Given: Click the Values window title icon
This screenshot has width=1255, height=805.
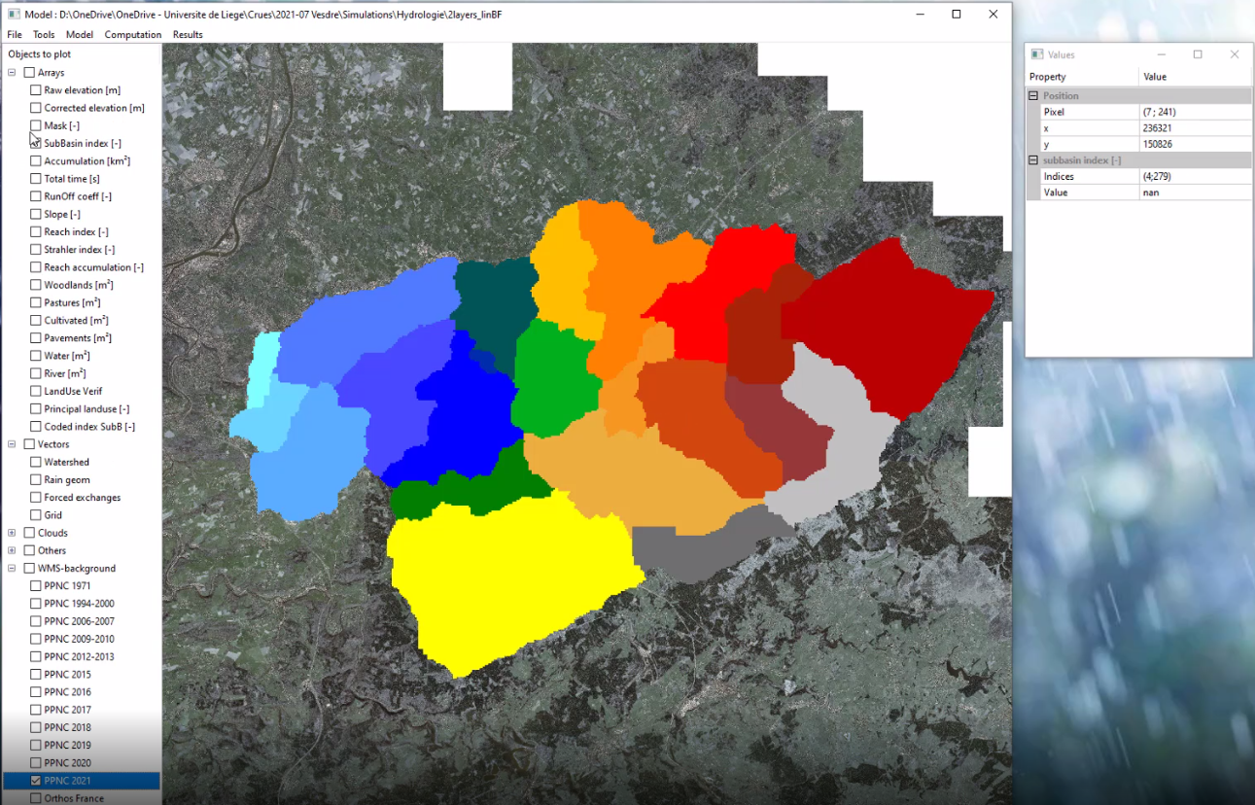Looking at the screenshot, I should tap(1037, 54).
